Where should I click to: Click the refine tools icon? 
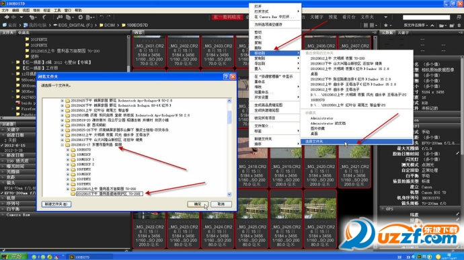[x=69, y=17]
